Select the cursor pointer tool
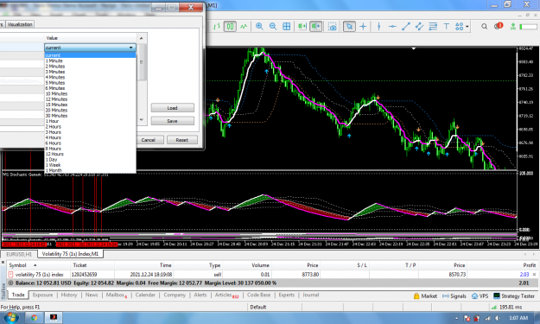The height and width of the screenshot is (324, 540). [x=349, y=27]
